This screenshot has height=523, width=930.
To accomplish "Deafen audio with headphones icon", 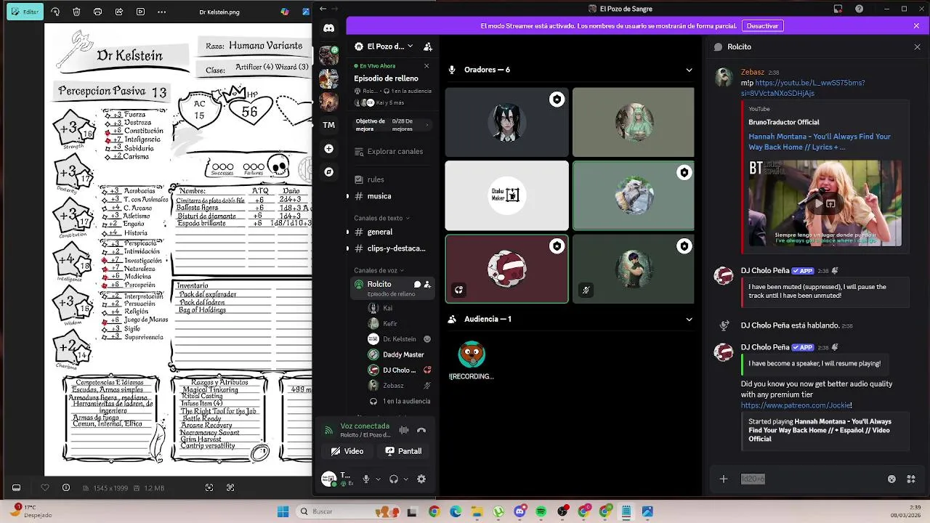I will pyautogui.click(x=394, y=479).
